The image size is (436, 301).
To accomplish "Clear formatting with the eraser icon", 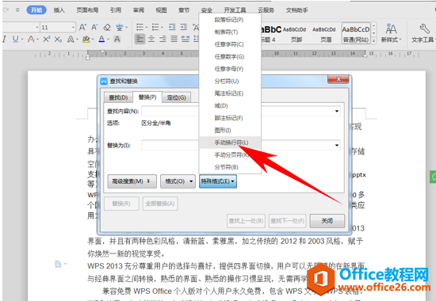I will click(x=107, y=27).
